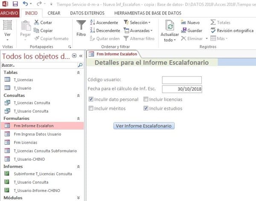Open Selección filter dropdown
This screenshot has height=201, width=256.
click(x=137, y=22)
